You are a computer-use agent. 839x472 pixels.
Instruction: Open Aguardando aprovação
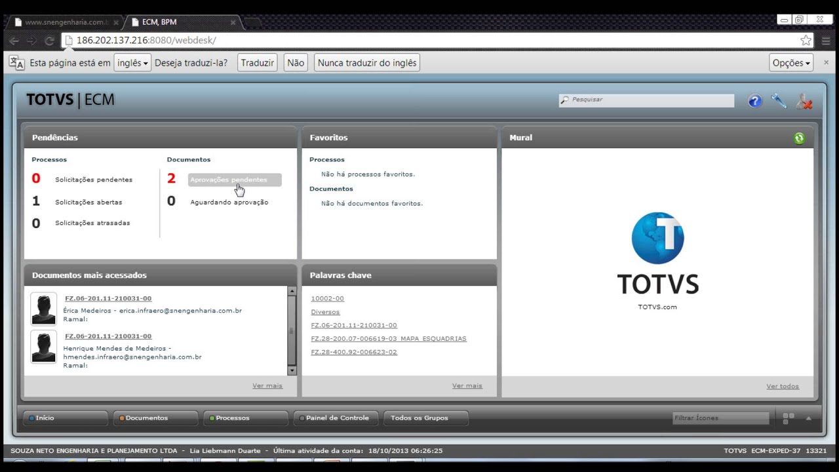pyautogui.click(x=229, y=202)
